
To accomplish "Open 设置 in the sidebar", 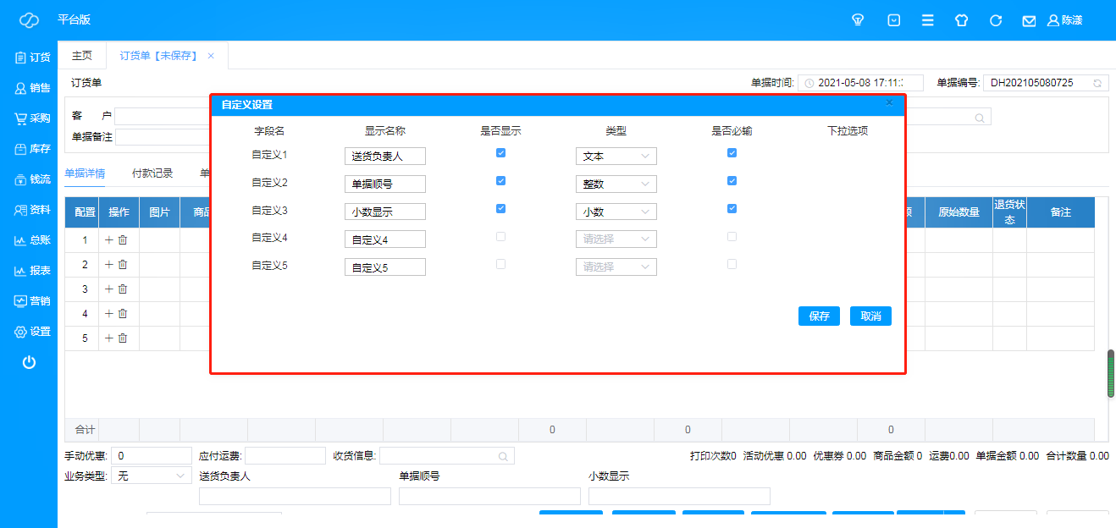I will click(x=32, y=332).
